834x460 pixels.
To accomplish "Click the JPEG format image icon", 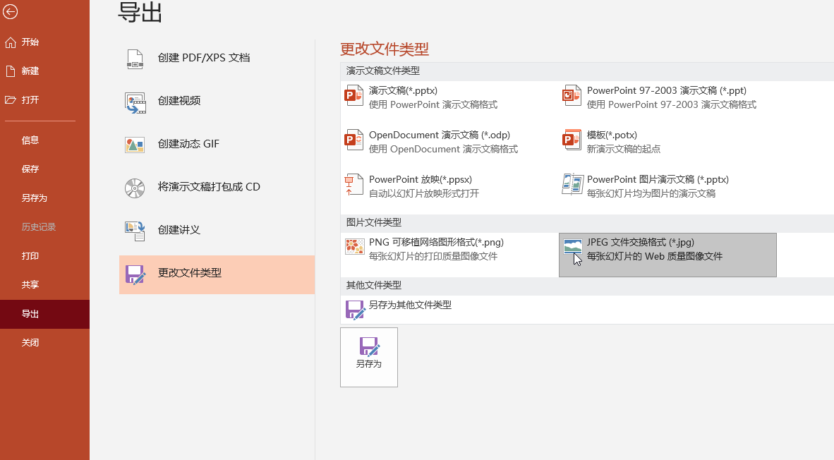I will click(573, 247).
